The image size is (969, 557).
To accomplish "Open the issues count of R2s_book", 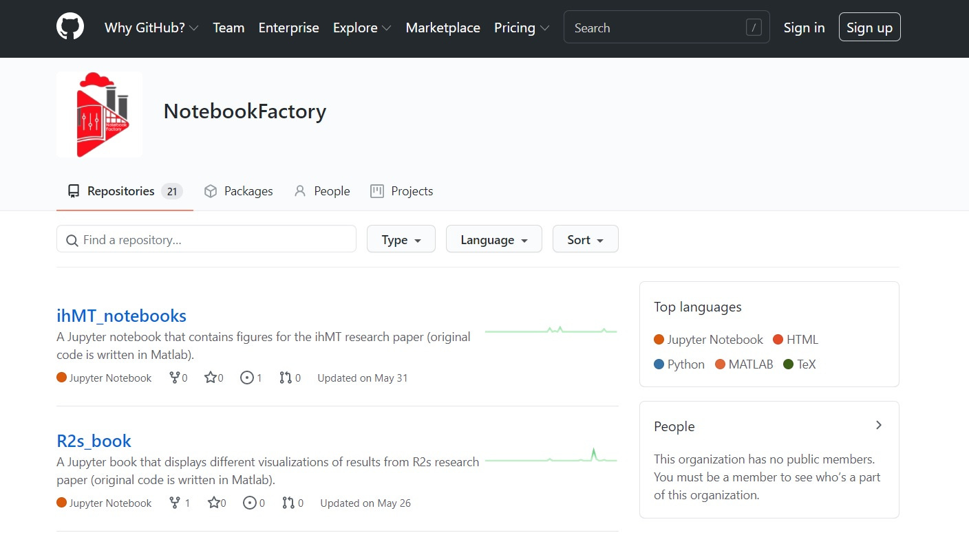I will [254, 503].
